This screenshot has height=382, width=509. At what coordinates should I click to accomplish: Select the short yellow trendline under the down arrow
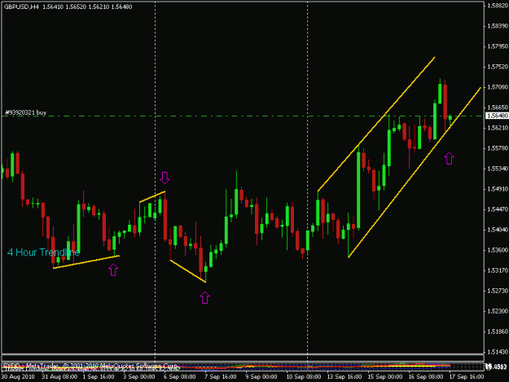tap(152, 197)
